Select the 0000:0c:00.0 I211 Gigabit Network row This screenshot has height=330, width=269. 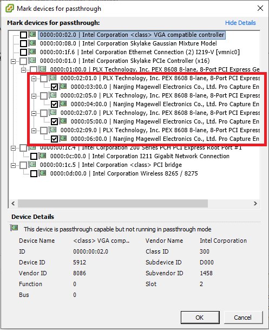pos(140,156)
